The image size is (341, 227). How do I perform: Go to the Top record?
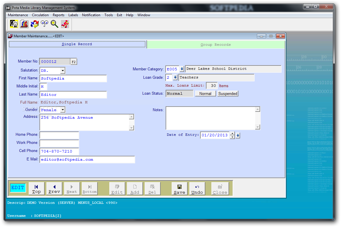click(37, 188)
